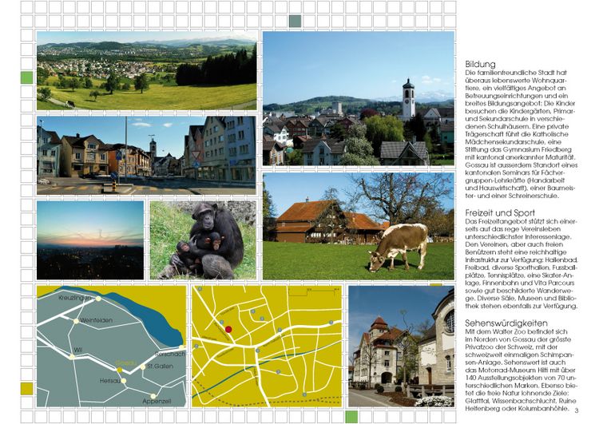This screenshot has width=599, height=424.
Task: Click the panoramic green hills town photo
Action: pyautogui.click(x=147, y=71)
